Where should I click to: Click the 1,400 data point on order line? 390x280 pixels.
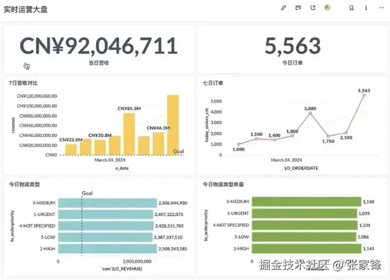point(274,140)
